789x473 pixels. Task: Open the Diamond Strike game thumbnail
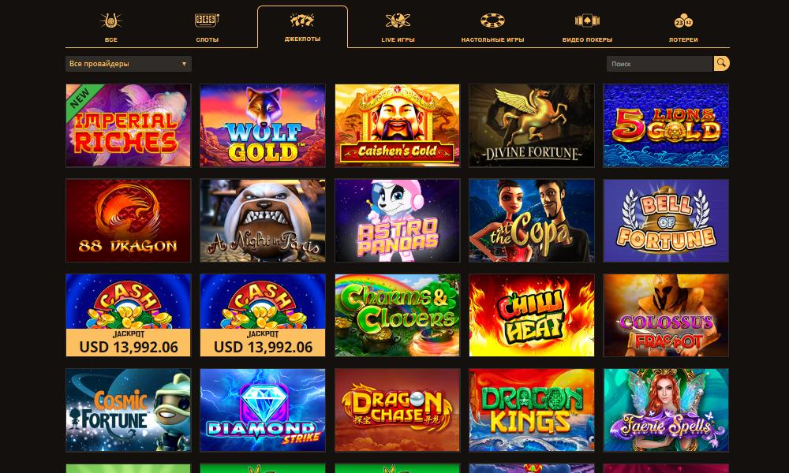pyautogui.click(x=263, y=410)
